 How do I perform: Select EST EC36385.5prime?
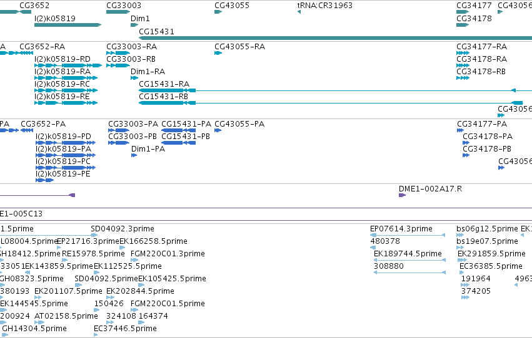(x=463, y=273)
